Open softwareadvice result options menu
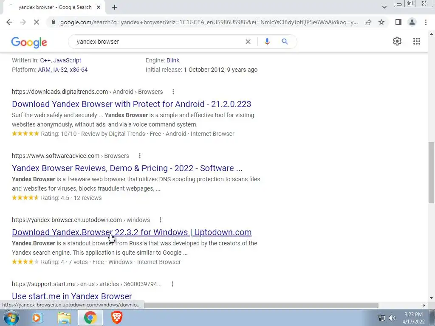Image resolution: width=435 pixels, height=326 pixels. tap(139, 156)
